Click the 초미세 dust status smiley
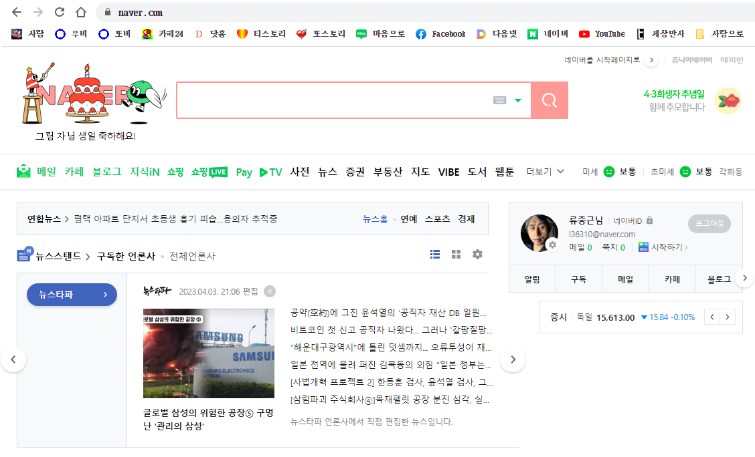Viewport: 755px width, 457px height. coord(685,172)
